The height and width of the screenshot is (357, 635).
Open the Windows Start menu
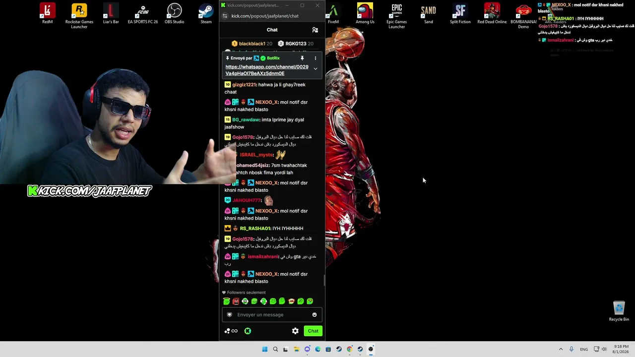point(265,349)
